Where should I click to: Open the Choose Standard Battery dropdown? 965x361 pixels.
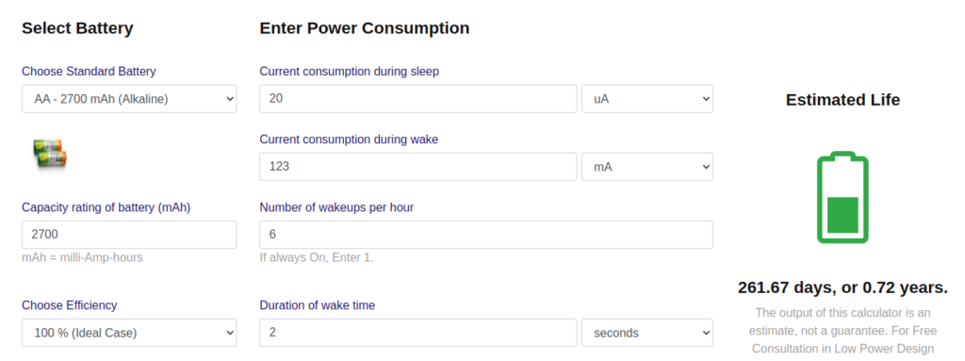129,99
